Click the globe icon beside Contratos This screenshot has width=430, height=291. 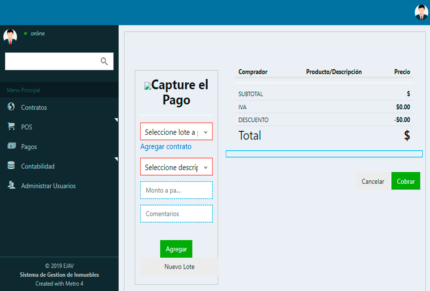pyautogui.click(x=12, y=107)
